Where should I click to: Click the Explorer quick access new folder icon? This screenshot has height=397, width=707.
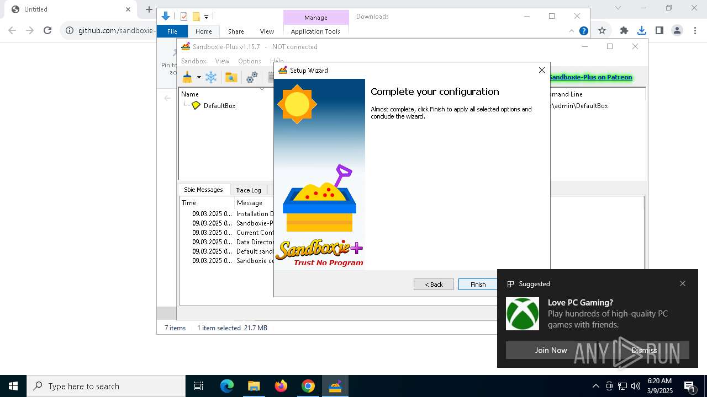[x=196, y=17]
